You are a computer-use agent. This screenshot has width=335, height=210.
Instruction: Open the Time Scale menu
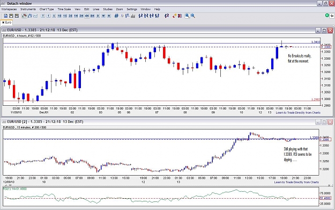[x=64, y=9]
